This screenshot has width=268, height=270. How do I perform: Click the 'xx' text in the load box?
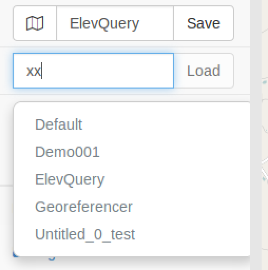coord(33,71)
